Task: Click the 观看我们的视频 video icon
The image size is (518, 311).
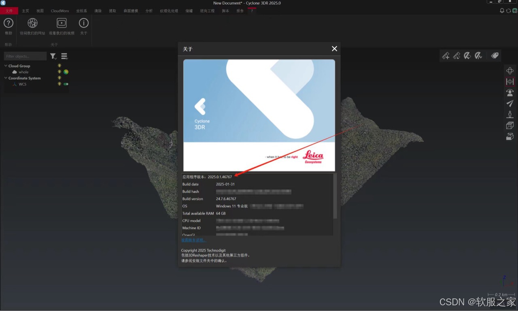Action: (62, 23)
